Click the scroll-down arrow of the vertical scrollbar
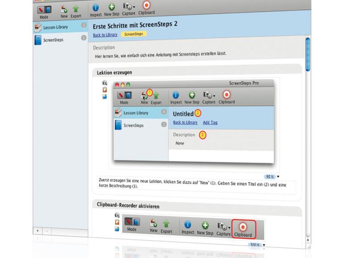 (x=308, y=240)
